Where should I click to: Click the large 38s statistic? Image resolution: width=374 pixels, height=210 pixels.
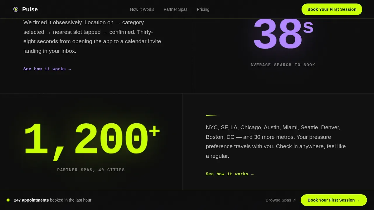283,35
